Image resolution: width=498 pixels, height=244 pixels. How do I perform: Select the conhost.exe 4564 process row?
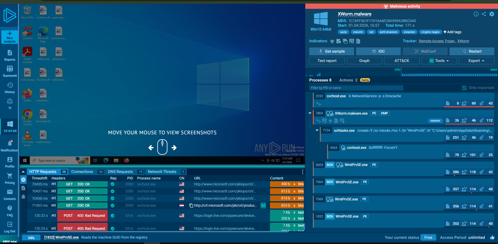411,151
